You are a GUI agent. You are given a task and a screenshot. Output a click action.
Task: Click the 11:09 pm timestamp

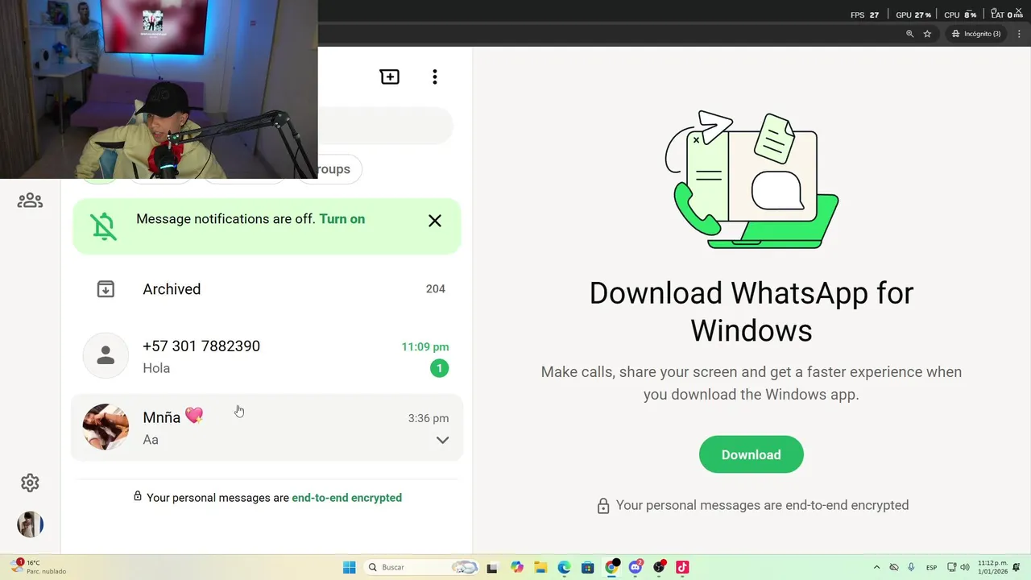pyautogui.click(x=425, y=347)
